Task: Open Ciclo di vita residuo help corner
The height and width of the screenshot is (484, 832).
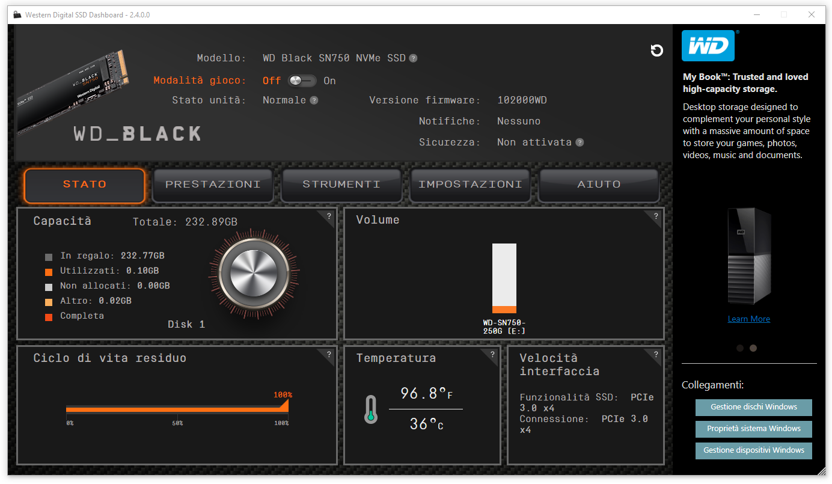Action: (x=328, y=355)
